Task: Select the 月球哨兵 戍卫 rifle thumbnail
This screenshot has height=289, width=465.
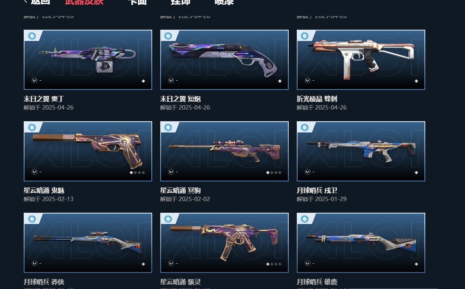Action: coord(361,151)
